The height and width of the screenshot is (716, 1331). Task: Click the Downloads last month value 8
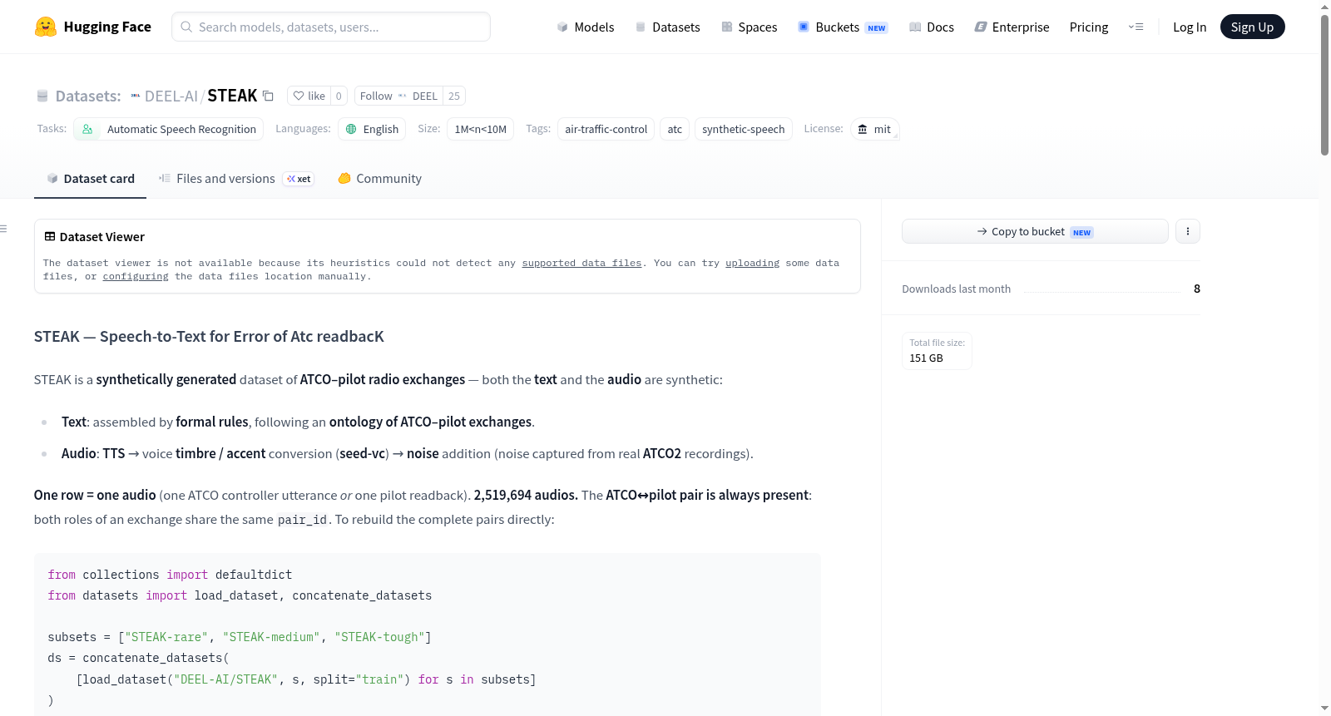tap(1197, 289)
